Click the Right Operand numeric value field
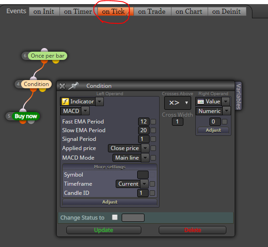 pos(215,122)
